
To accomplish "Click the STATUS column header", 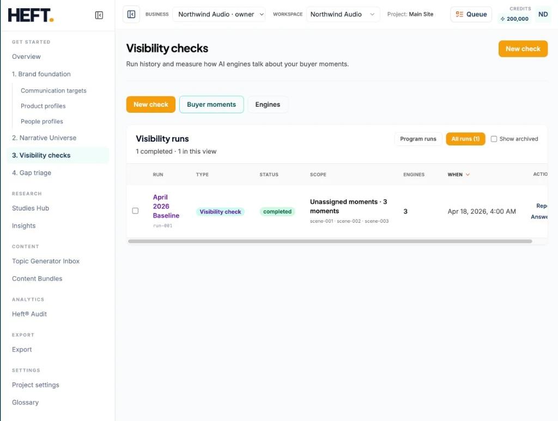I will 269,175.
